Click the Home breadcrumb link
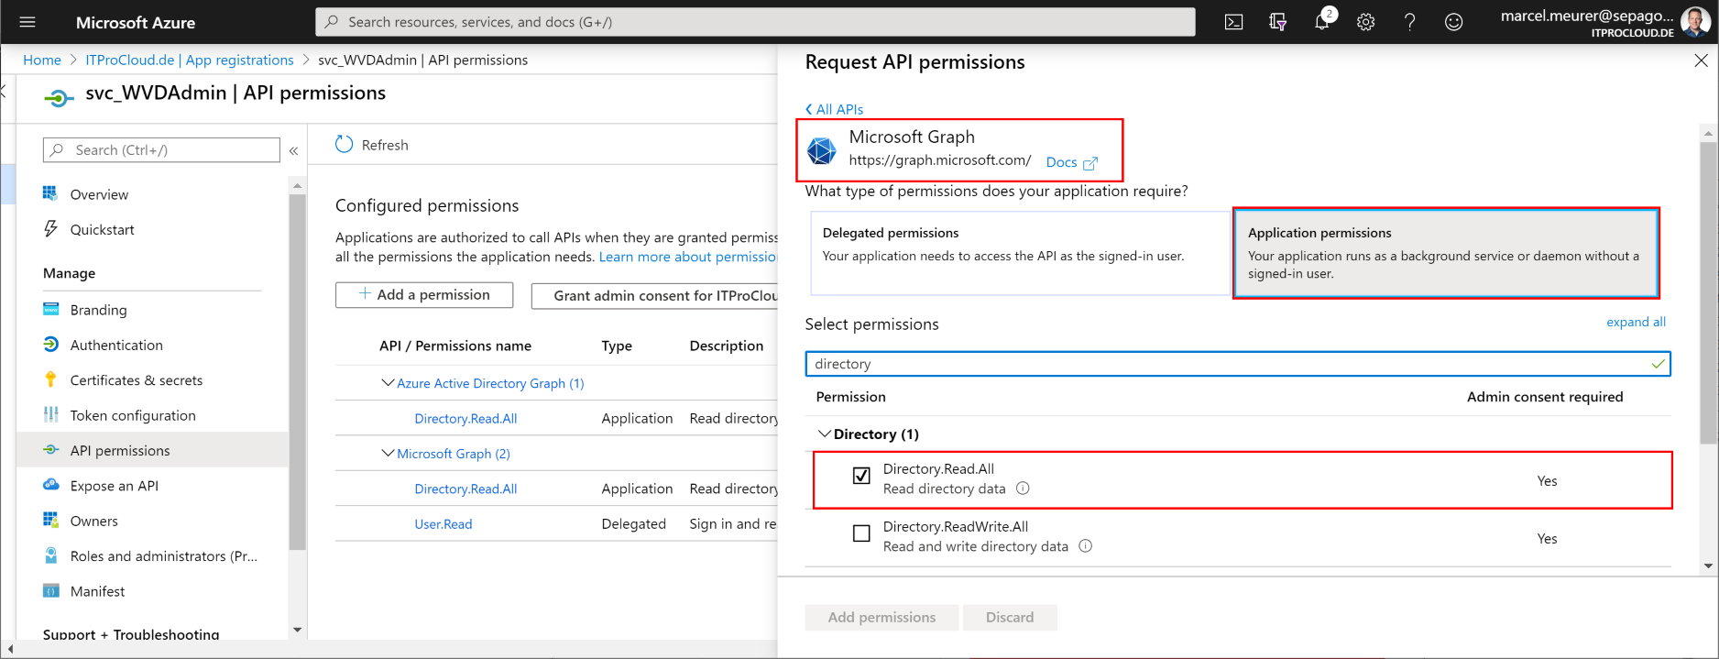 (42, 60)
